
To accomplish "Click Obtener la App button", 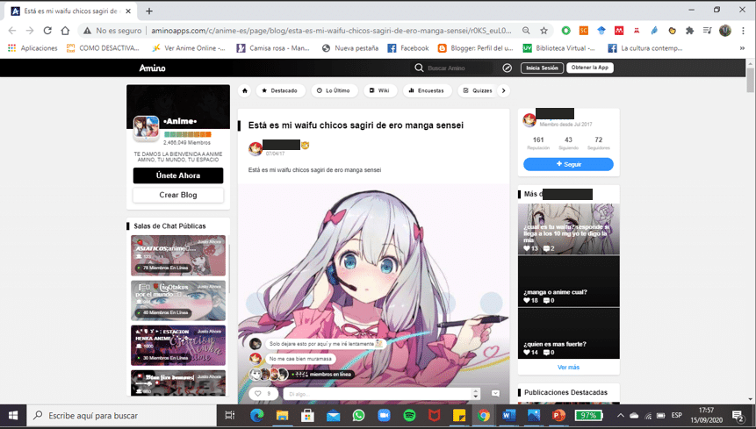I will click(x=590, y=68).
